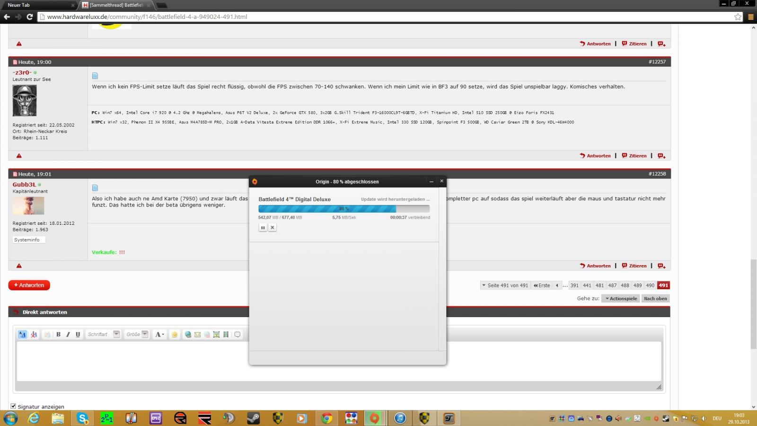757x426 pixels.
Task: Click the browser back arrow
Action: pyautogui.click(x=7, y=17)
